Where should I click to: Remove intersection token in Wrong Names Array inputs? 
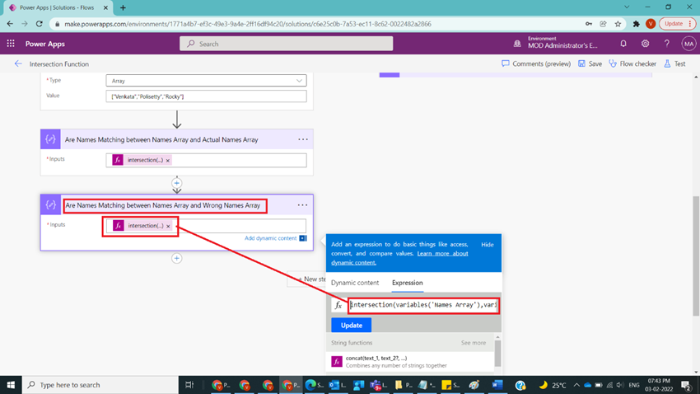point(168,226)
